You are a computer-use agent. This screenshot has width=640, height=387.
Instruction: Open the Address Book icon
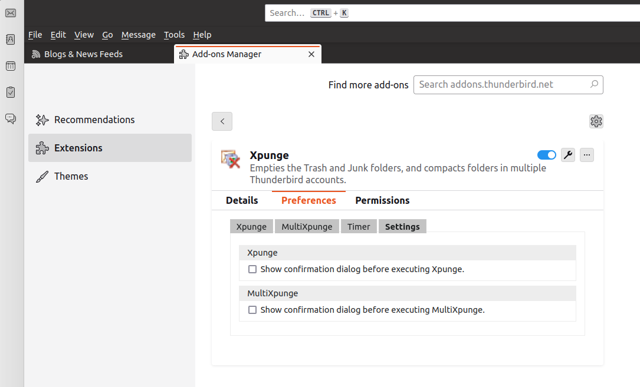[x=11, y=39]
